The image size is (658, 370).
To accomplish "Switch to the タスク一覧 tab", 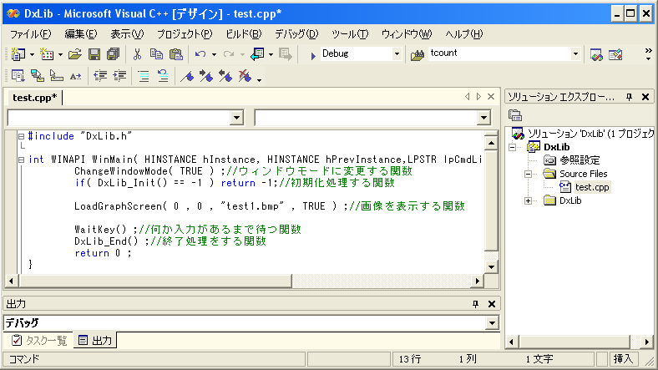I will (39, 340).
